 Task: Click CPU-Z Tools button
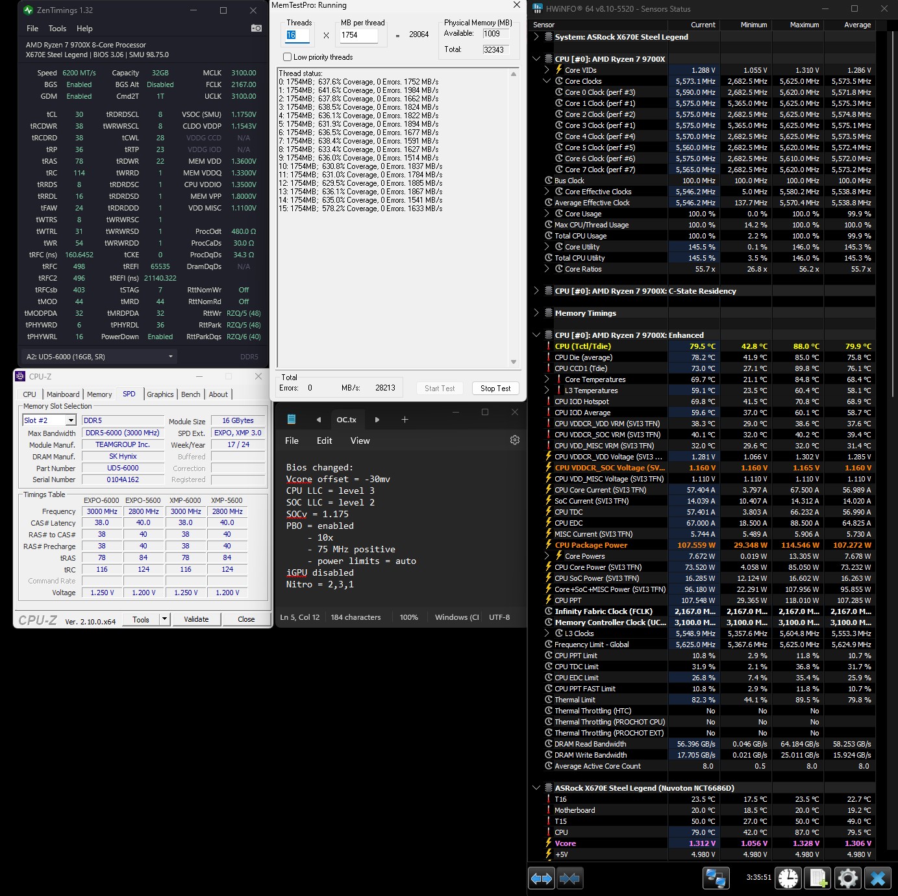(x=141, y=619)
